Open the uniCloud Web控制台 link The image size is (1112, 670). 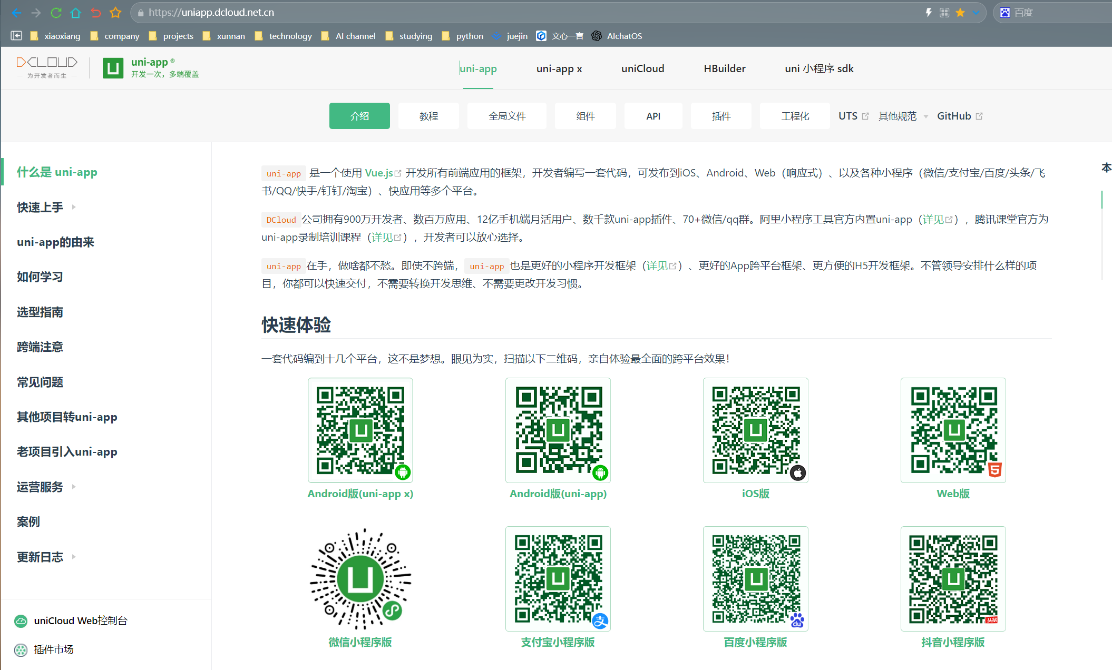click(71, 620)
